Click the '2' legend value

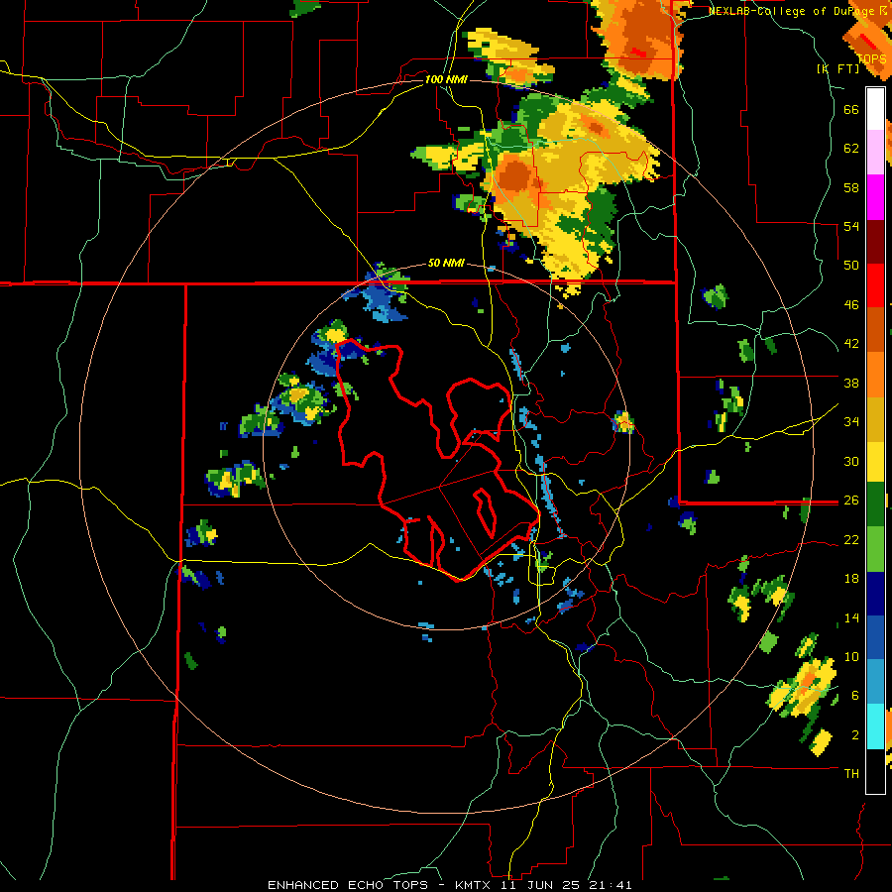click(x=855, y=735)
